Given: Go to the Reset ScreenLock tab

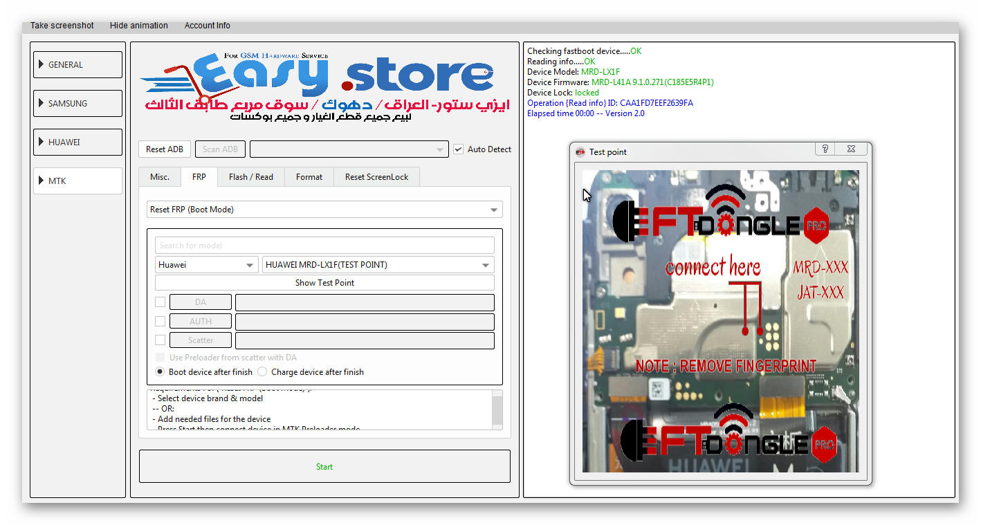Looking at the screenshot, I should tap(376, 177).
